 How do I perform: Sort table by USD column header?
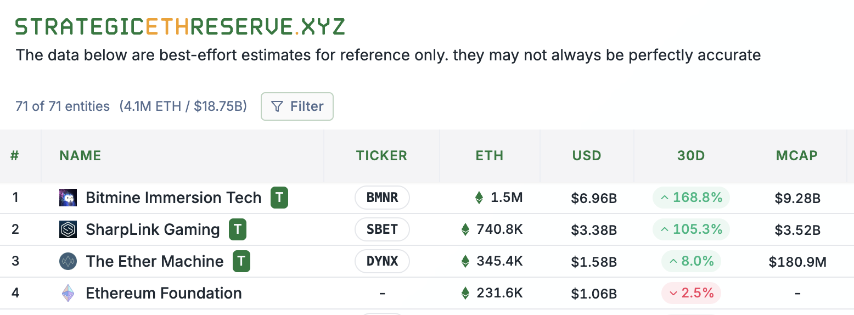click(x=587, y=156)
